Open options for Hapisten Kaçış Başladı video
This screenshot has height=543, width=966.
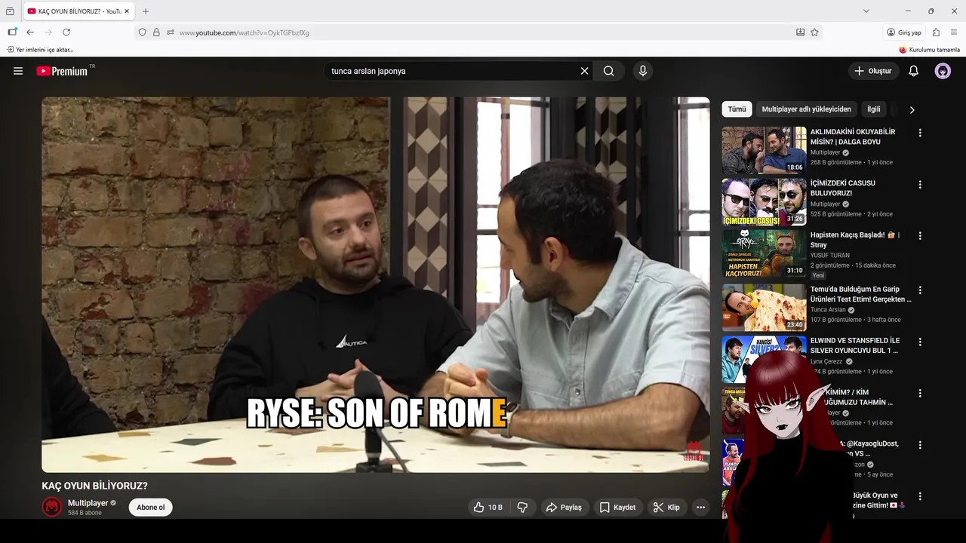[920, 236]
